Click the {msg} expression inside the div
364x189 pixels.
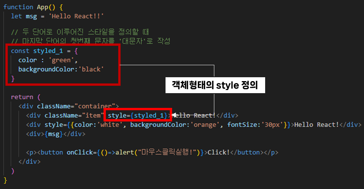(x=53, y=134)
